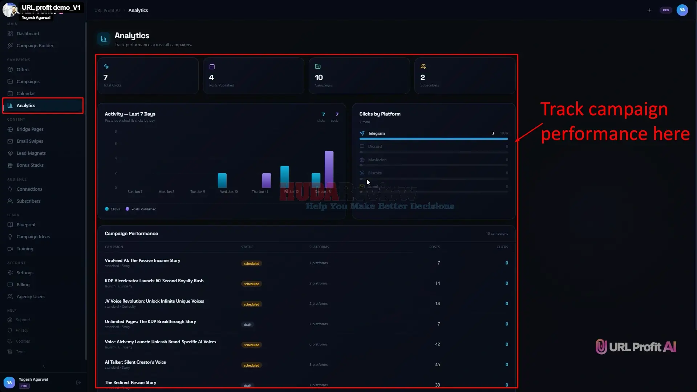Click the Telegram clicks progress bar
The height and width of the screenshot is (392, 697).
[434, 139]
